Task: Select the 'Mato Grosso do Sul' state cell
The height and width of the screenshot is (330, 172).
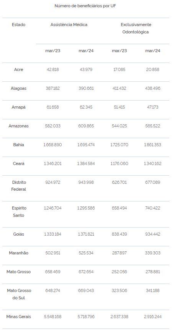Action: [19, 294]
